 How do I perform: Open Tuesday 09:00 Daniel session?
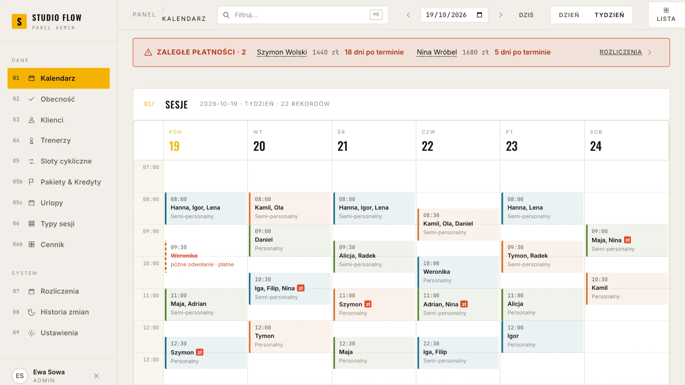(290, 241)
